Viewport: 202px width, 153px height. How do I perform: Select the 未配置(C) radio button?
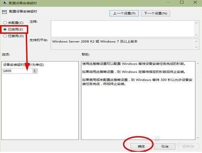pyautogui.click(x=5, y=23)
